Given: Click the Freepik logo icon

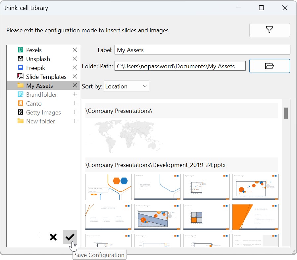Looking at the screenshot, I should [21, 67].
